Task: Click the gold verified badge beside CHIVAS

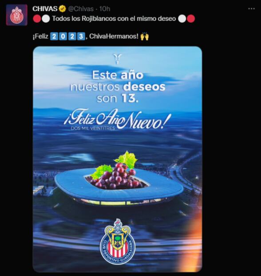Action: [63, 8]
